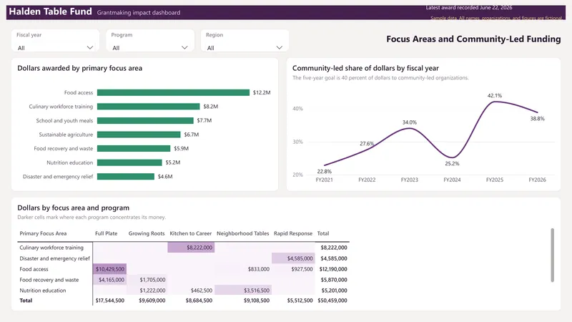Click the FY2026 axis label
The height and width of the screenshot is (322, 572).
point(538,180)
